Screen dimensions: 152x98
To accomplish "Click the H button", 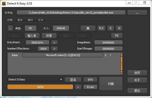I will (x=119, y=28).
